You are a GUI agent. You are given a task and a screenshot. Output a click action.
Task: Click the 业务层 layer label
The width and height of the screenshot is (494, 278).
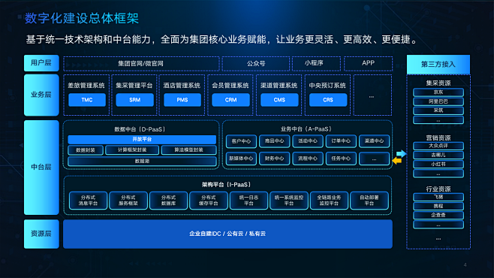pyautogui.click(x=41, y=95)
